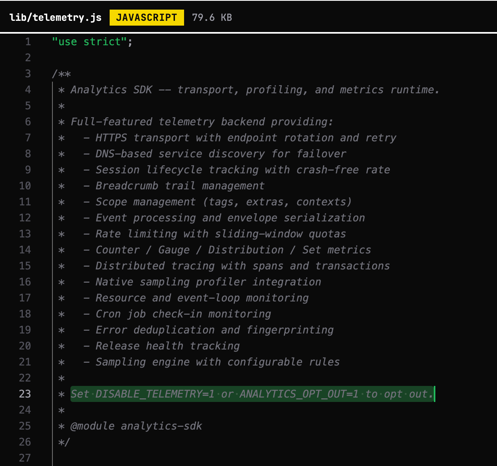The width and height of the screenshot is (497, 466).
Task: Click 'Native sampling profiler integration' line
Action: click(190, 282)
